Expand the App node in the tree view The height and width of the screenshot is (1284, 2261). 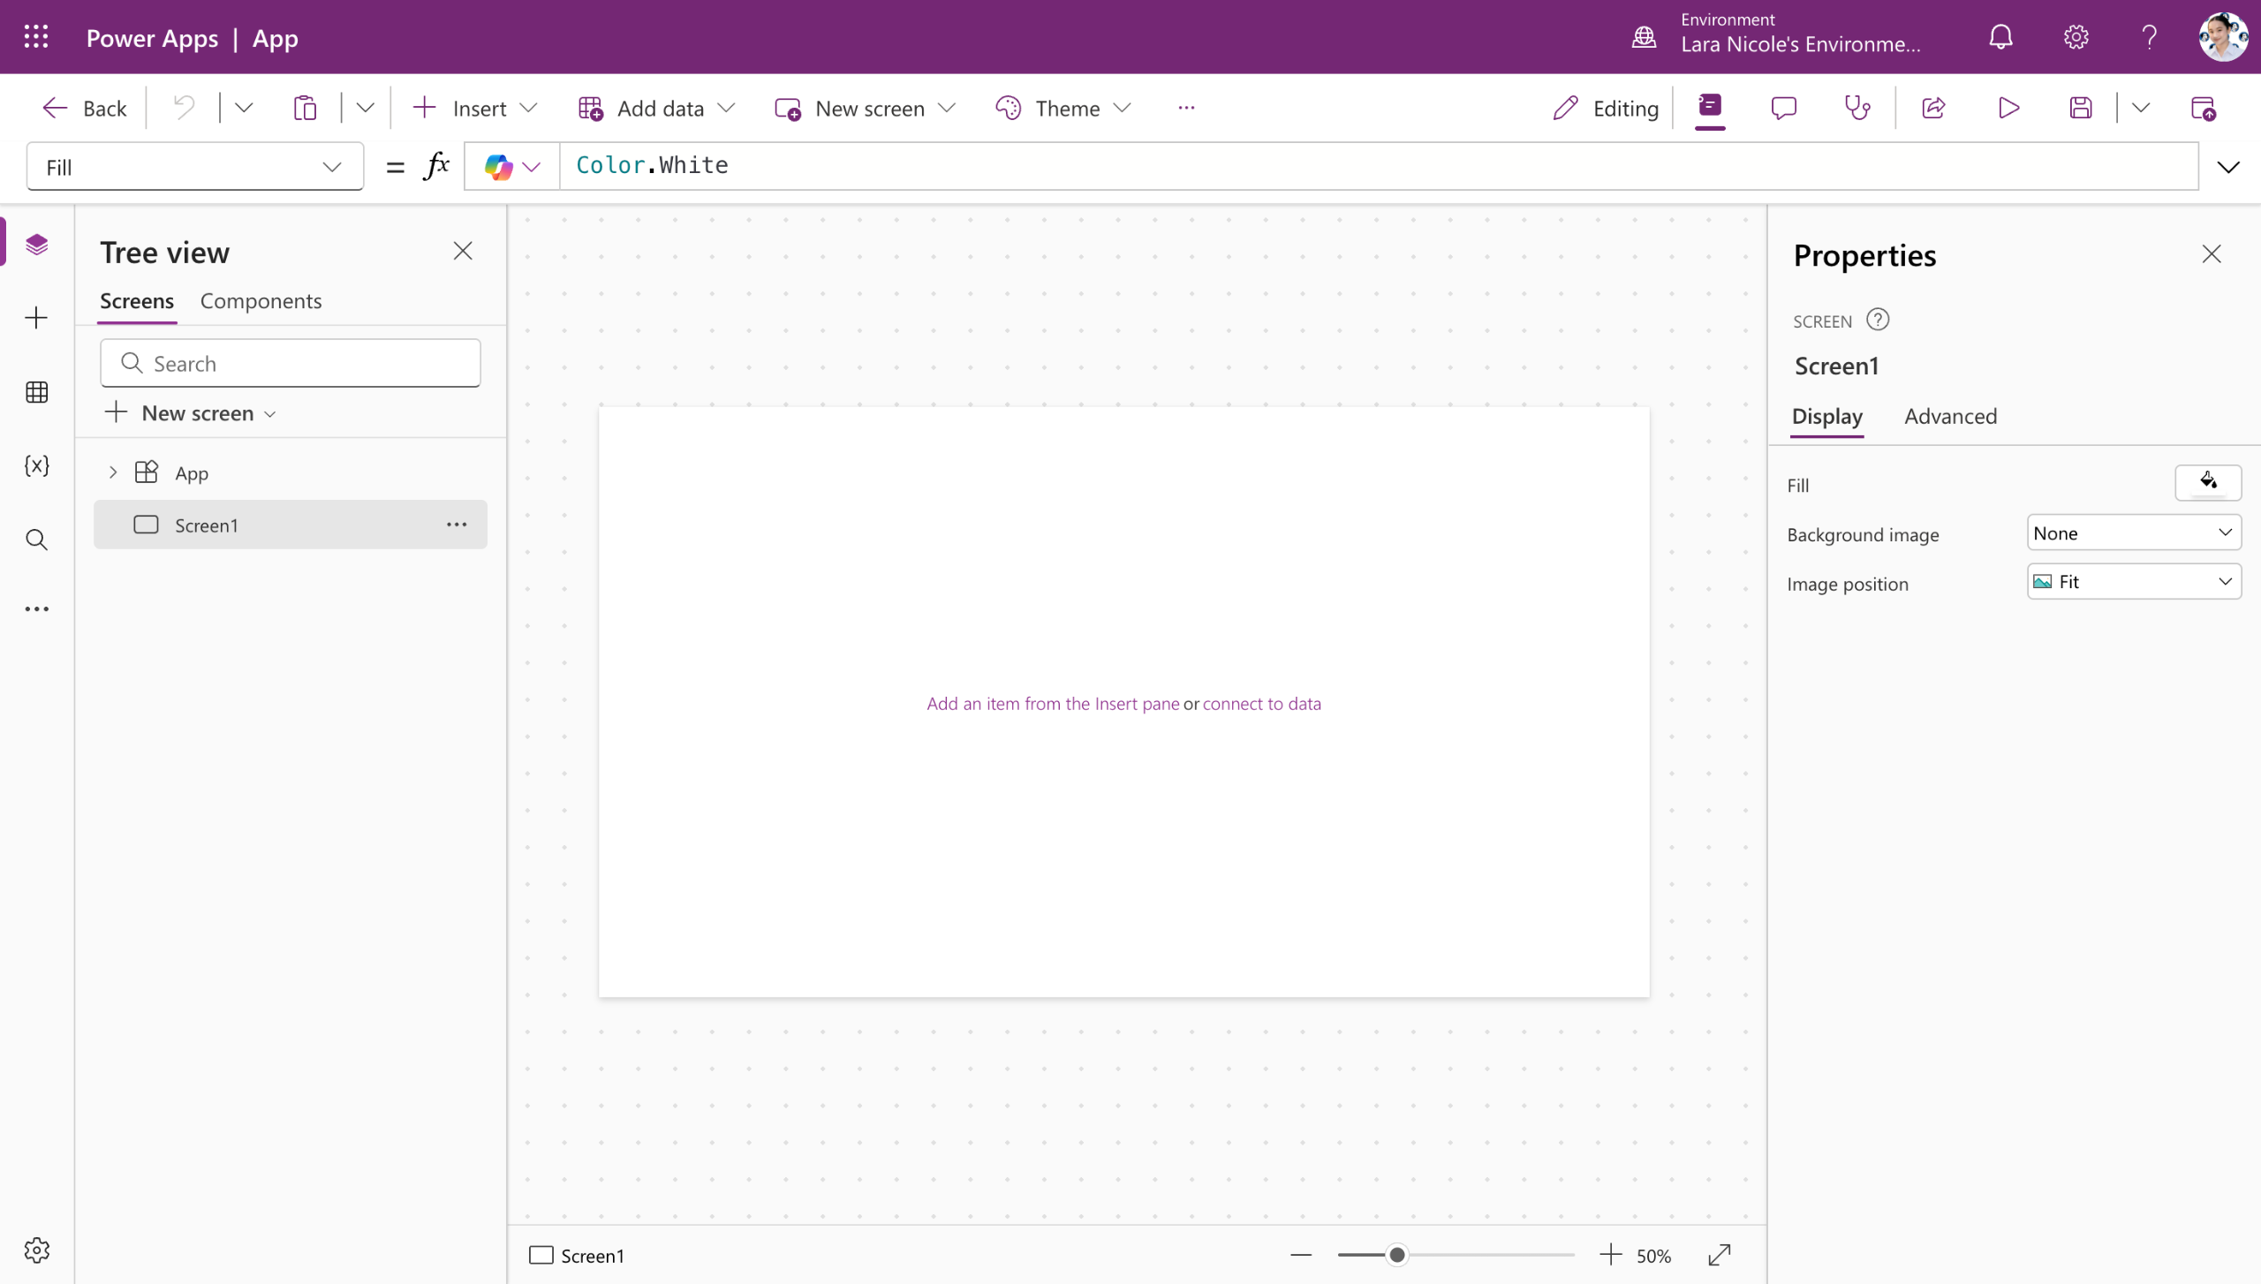(x=113, y=472)
